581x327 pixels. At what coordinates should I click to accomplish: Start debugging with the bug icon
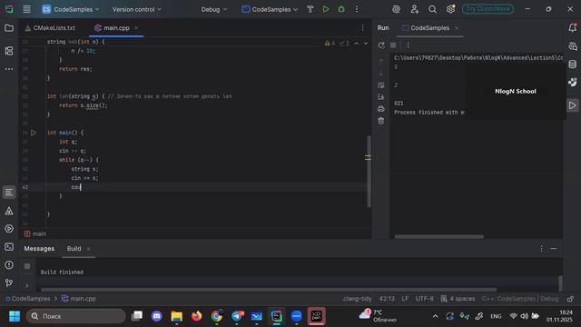click(341, 9)
